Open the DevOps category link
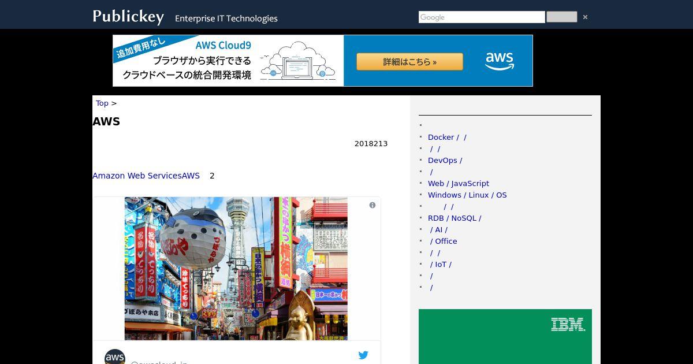Viewport: 693px width, 364px height. [x=445, y=160]
